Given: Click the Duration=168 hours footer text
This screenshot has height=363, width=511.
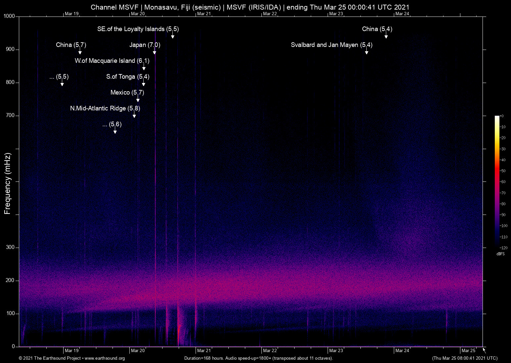Looking at the screenshot, I should (x=258, y=358).
